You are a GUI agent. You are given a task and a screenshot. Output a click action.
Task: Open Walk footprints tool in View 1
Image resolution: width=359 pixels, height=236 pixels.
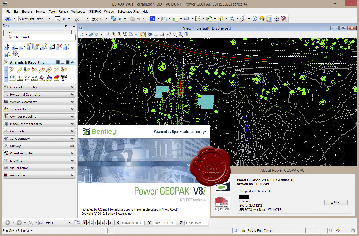(x=150, y=34)
